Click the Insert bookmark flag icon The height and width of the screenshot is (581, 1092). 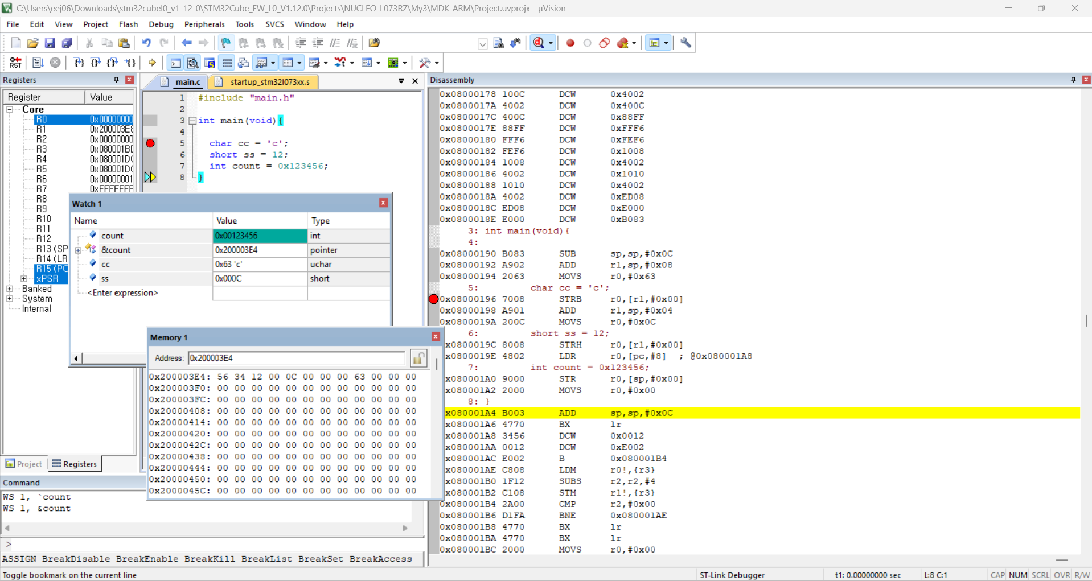pyautogui.click(x=226, y=43)
